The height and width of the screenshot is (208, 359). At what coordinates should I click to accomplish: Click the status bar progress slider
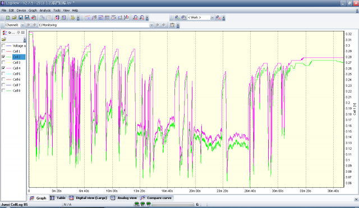click(172, 204)
